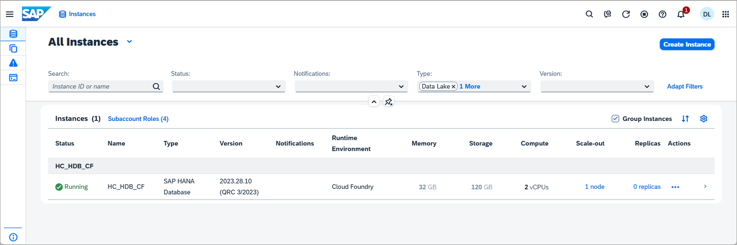Unpin the filter header
This screenshot has width=737, height=245.
388,102
